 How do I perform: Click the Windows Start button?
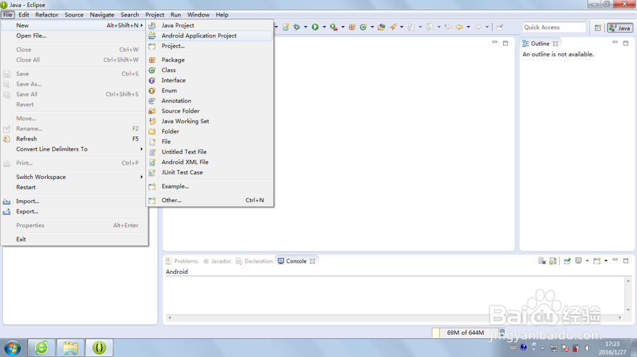point(13,347)
